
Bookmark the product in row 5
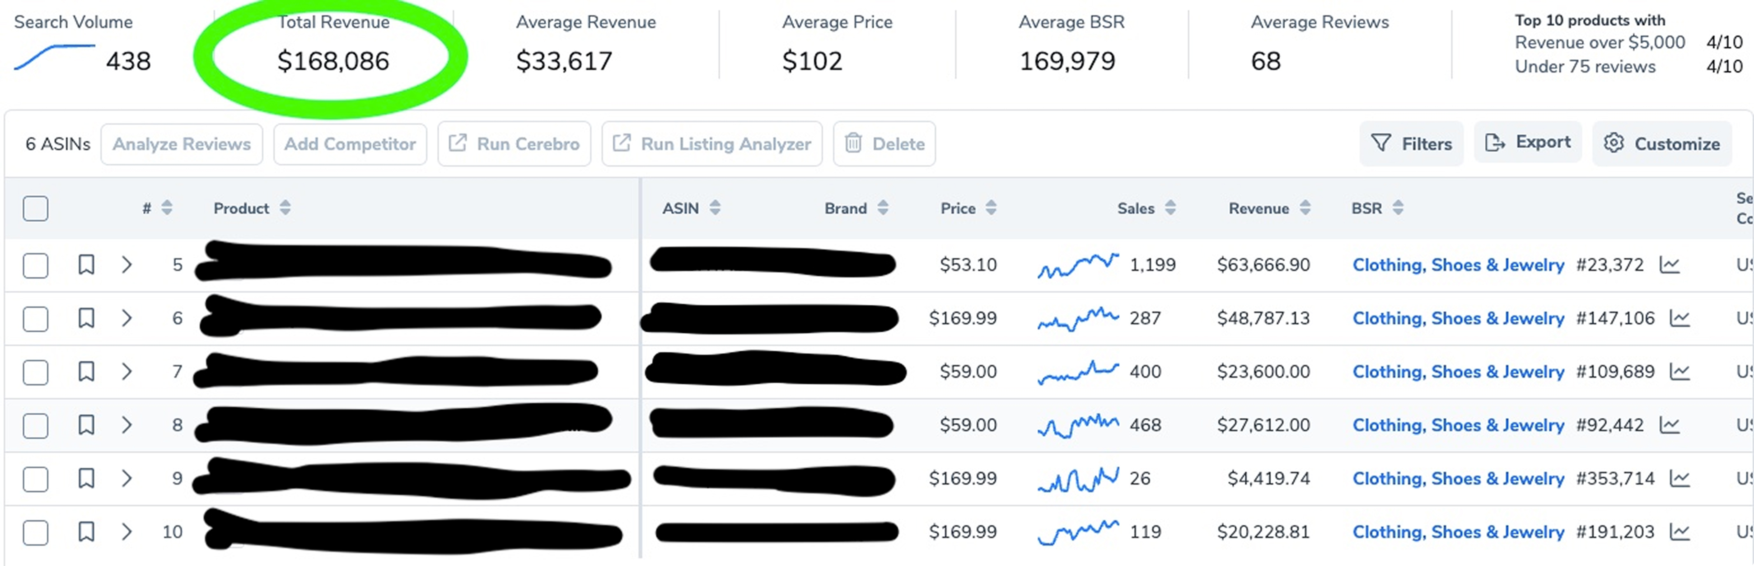coord(86,264)
